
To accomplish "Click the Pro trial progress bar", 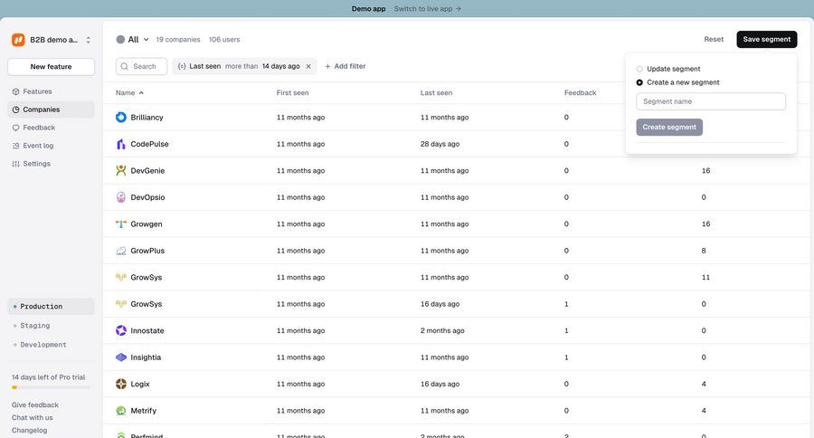I will click(x=51, y=387).
